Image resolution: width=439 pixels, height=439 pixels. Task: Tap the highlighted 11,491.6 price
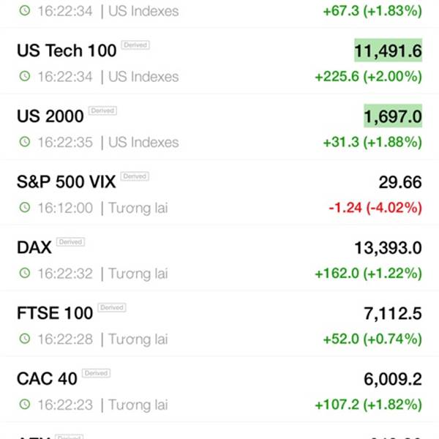[x=388, y=50]
